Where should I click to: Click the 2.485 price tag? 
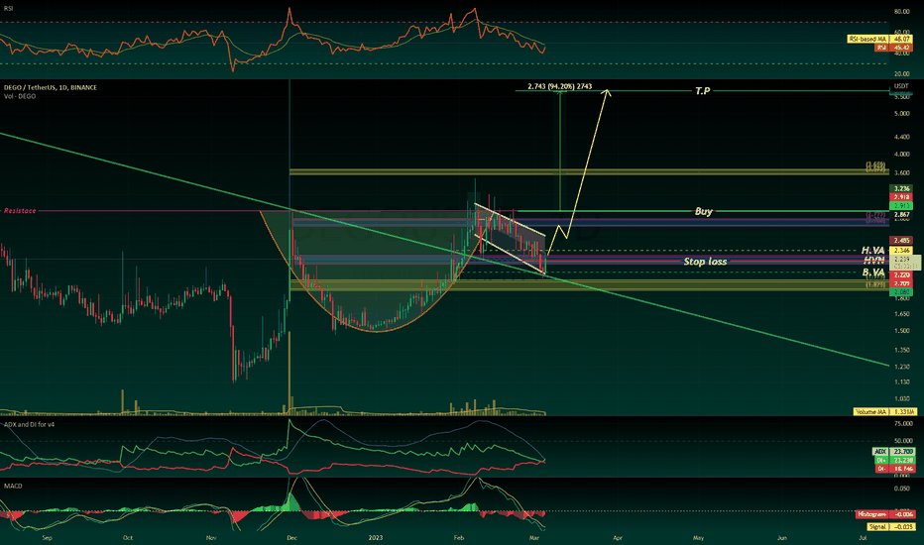coord(901,241)
